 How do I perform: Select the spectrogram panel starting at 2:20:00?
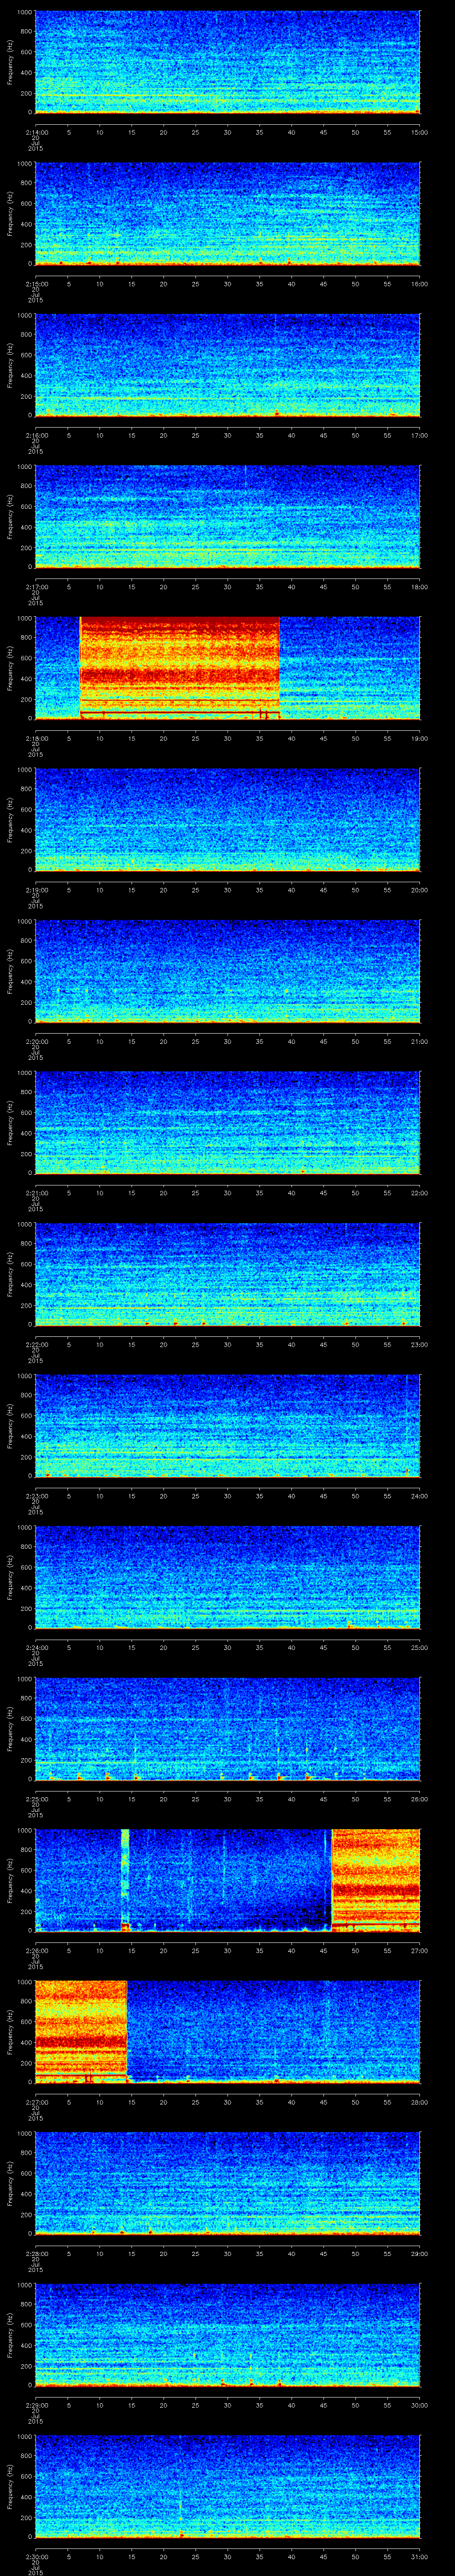coord(228,971)
